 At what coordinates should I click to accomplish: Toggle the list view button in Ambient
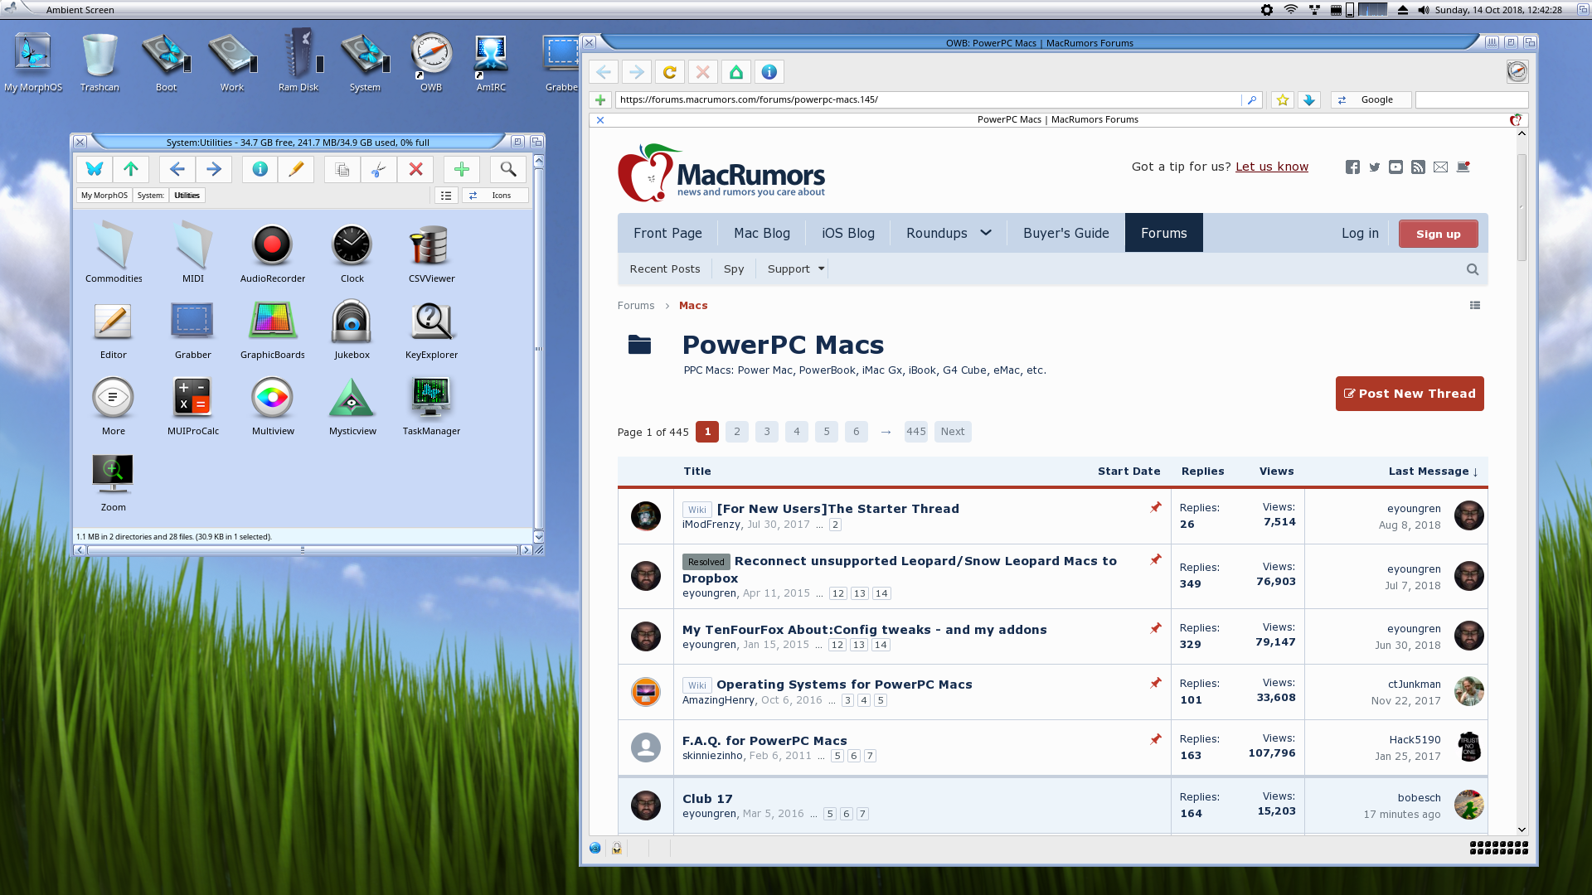[x=446, y=196]
